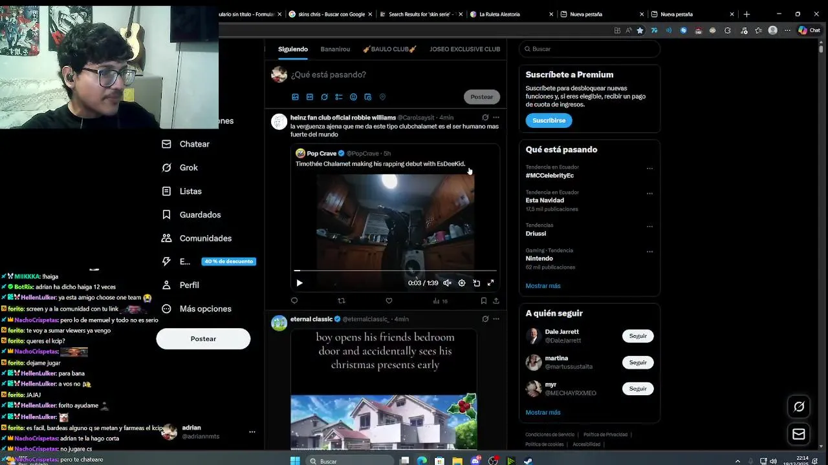Toggle picture-in-picture for the video
Image resolution: width=828 pixels, height=465 pixels.
(476, 283)
